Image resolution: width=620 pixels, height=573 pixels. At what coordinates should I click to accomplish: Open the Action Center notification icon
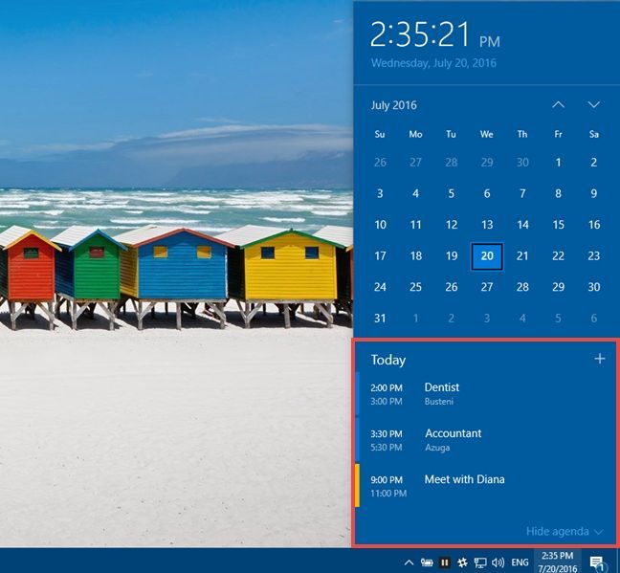pyautogui.click(x=597, y=562)
